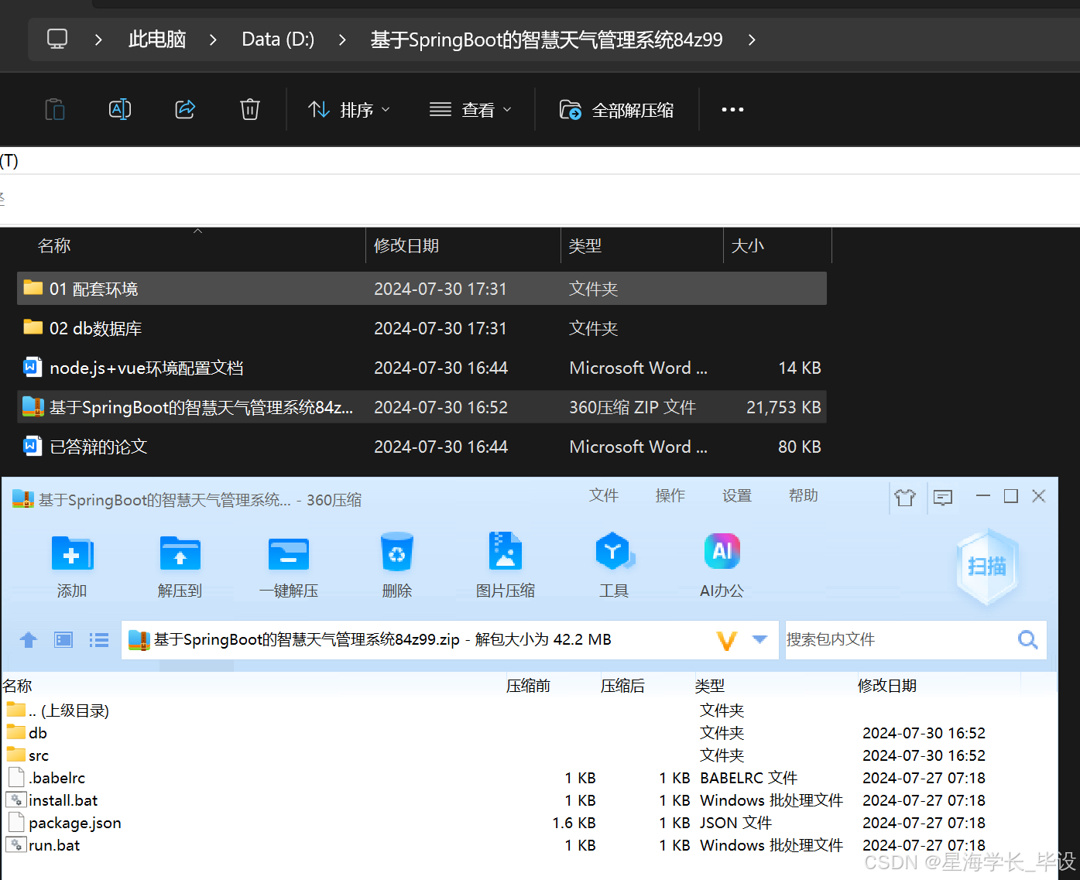Open 帮助 menu in 360压缩
1080x880 pixels.
pyautogui.click(x=804, y=495)
